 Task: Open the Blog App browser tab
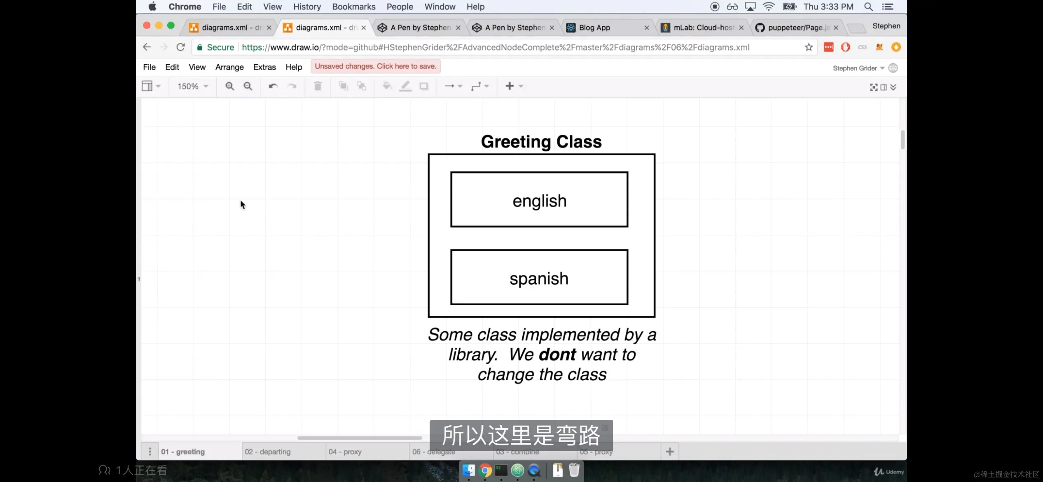tap(594, 28)
